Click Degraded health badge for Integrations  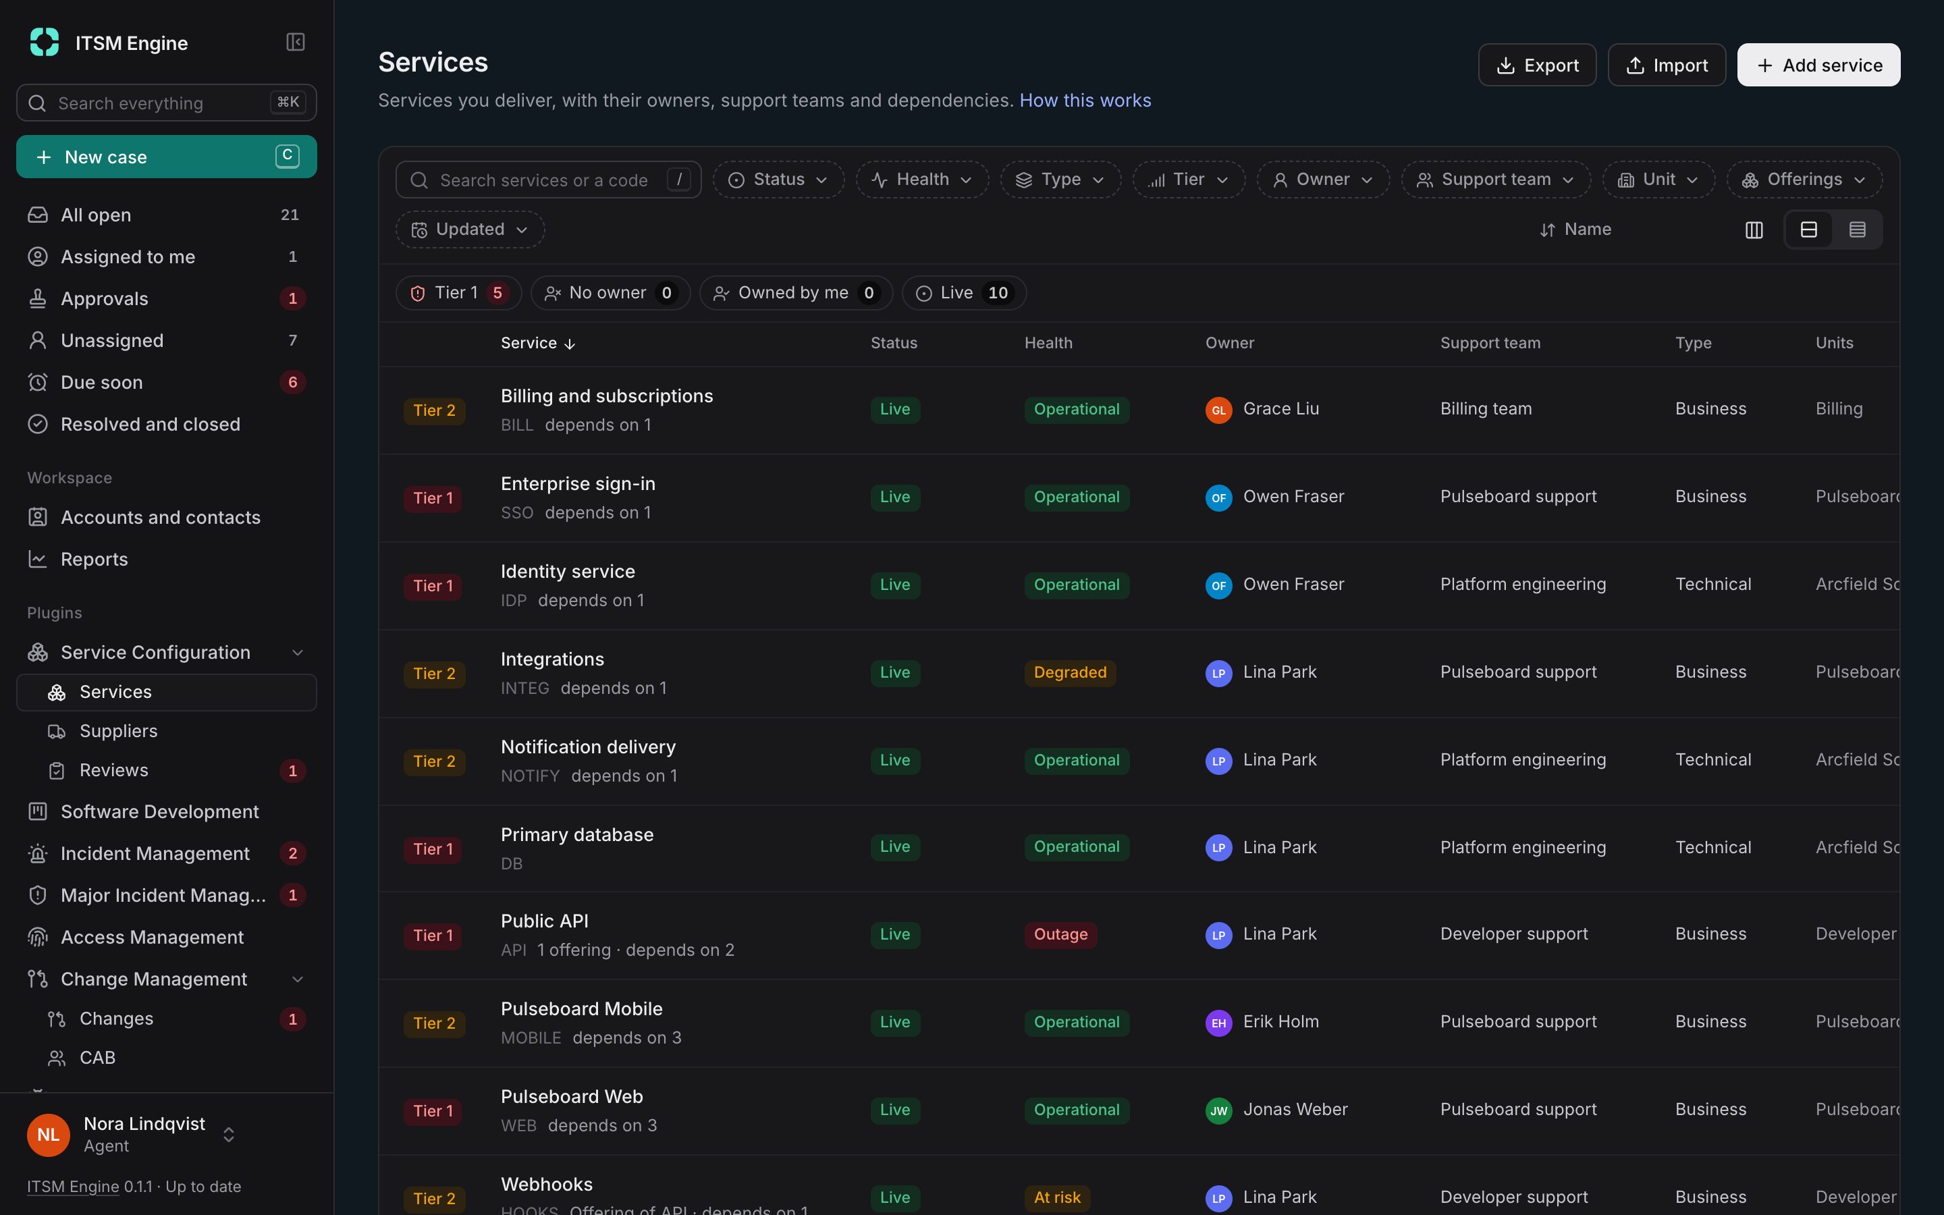[1070, 672]
